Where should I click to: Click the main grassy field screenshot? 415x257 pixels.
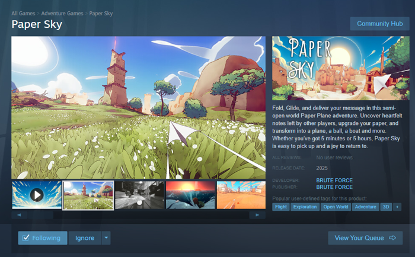click(138, 108)
